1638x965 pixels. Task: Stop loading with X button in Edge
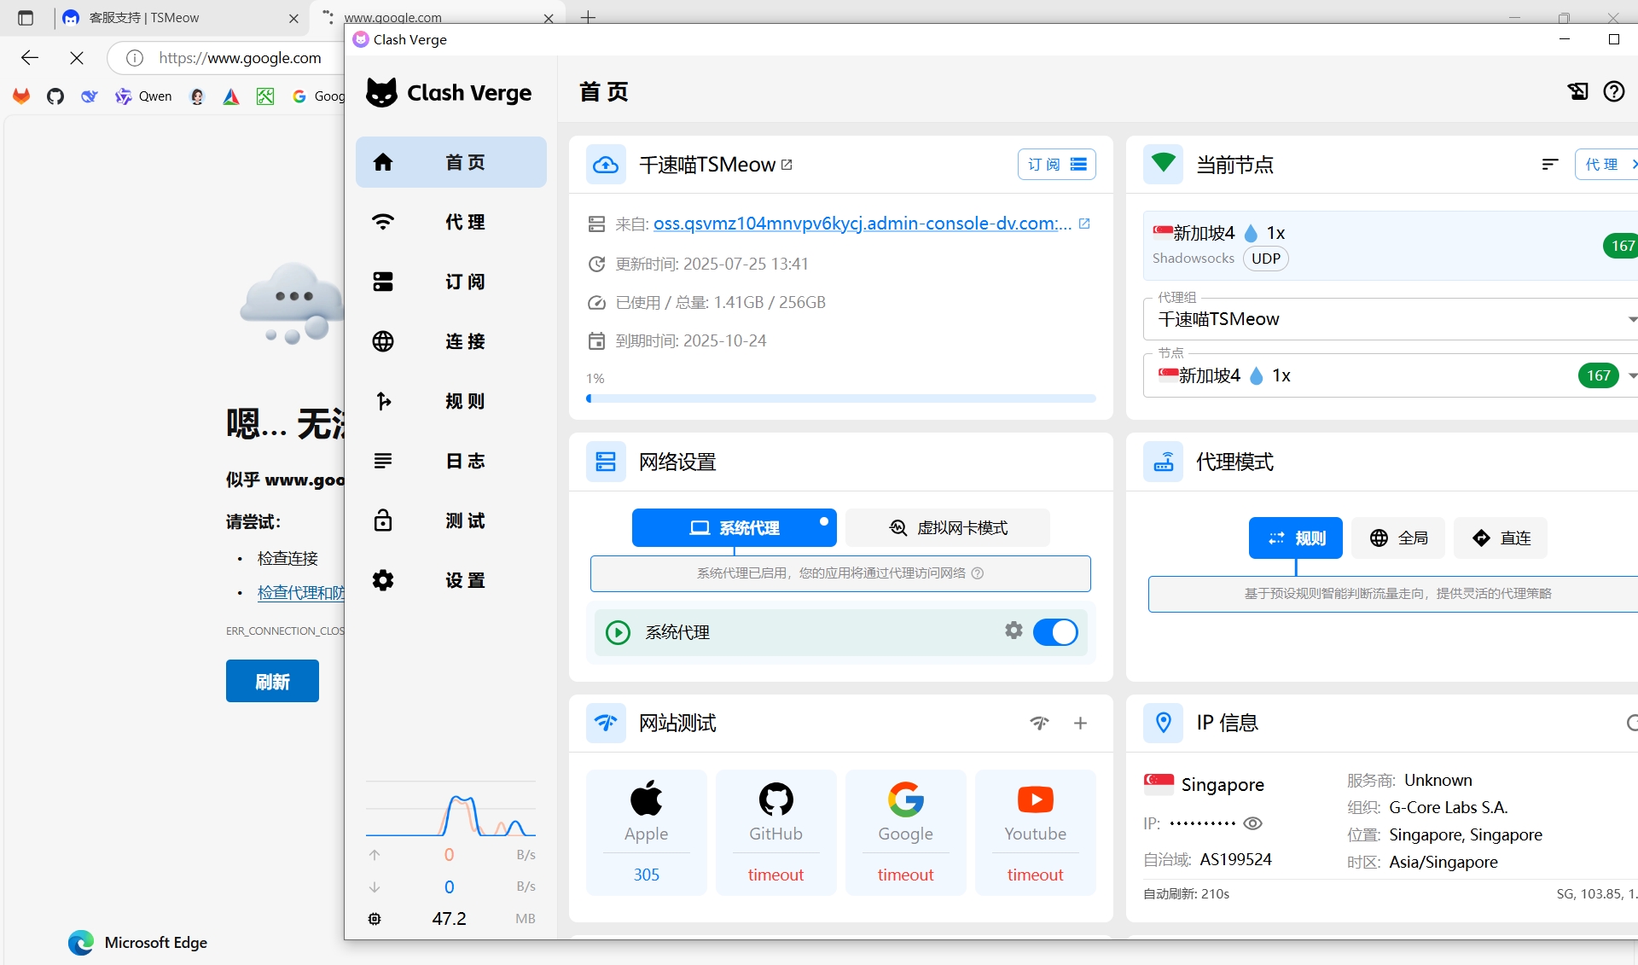point(77,58)
